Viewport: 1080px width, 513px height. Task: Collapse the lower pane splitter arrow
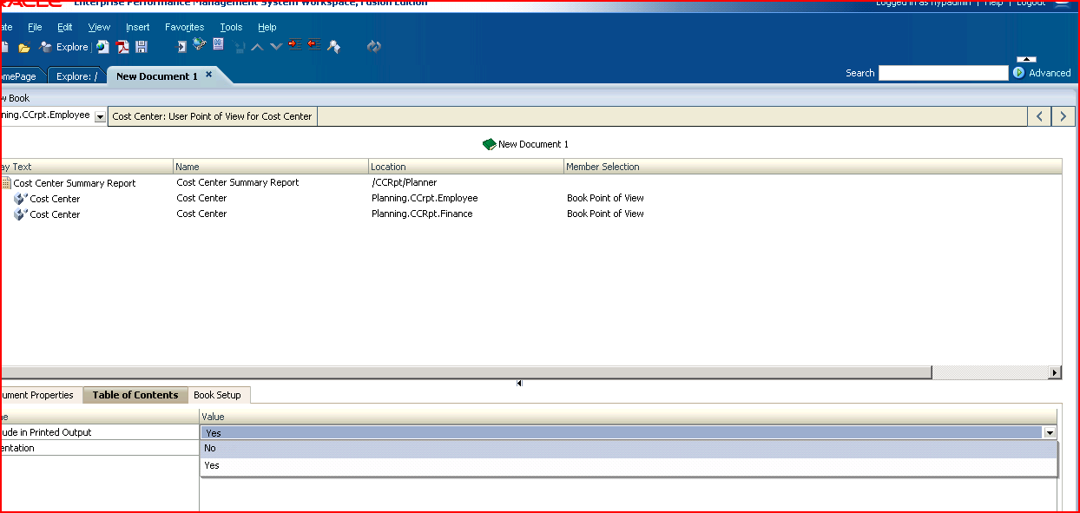pos(519,383)
